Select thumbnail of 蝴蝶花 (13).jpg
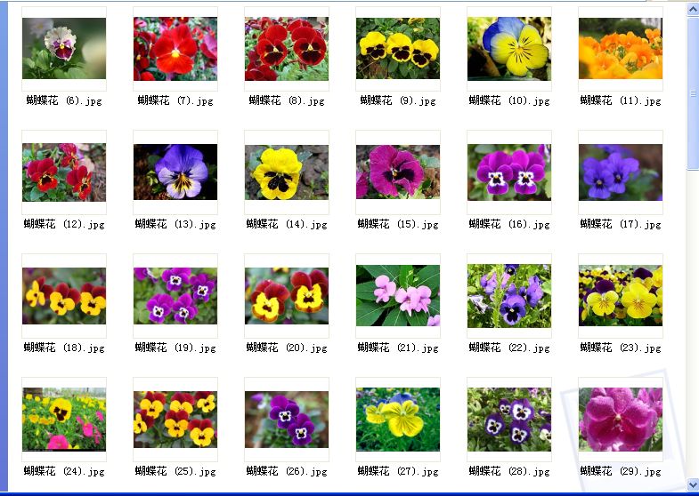The height and width of the screenshot is (496, 699). tap(175, 172)
